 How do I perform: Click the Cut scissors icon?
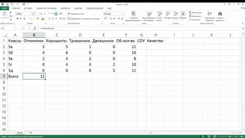(x=11, y=12)
